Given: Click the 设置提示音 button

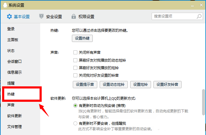Looking at the screenshot, I should click(85, 85).
